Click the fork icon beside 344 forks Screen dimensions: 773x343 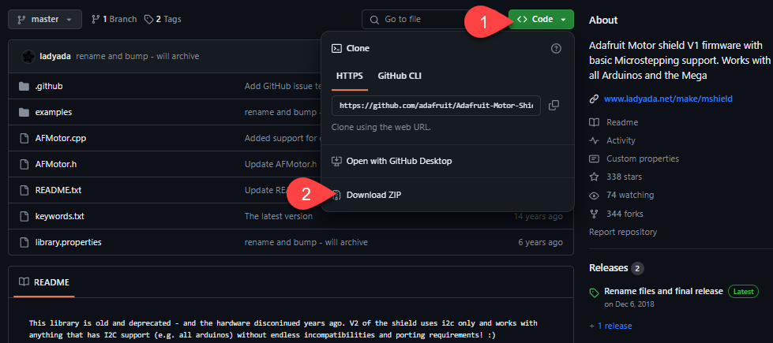(594, 214)
